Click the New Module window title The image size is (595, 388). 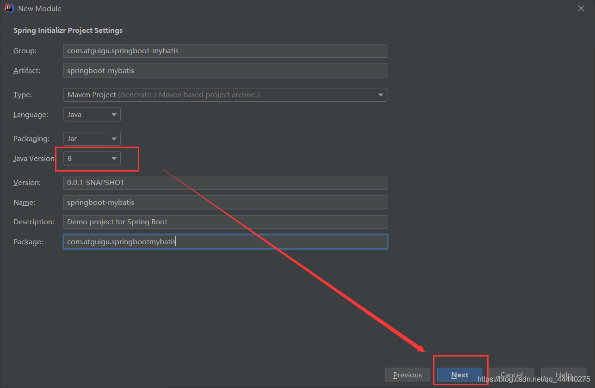(x=40, y=8)
